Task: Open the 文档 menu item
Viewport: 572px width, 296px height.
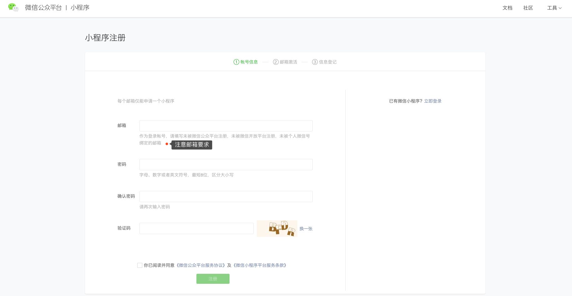Action: tap(507, 8)
